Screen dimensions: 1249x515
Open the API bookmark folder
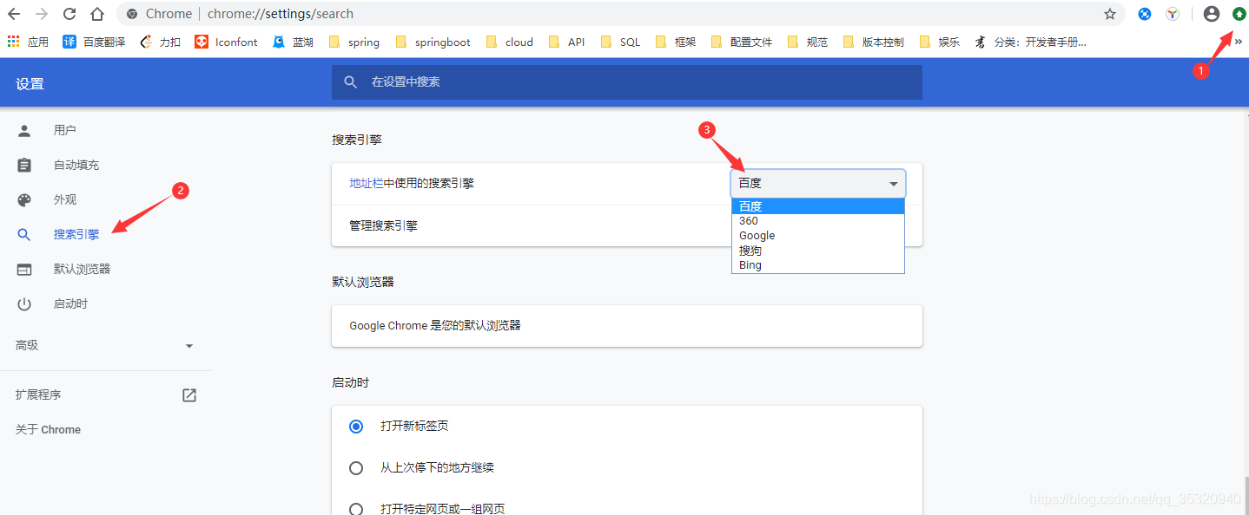(566, 42)
